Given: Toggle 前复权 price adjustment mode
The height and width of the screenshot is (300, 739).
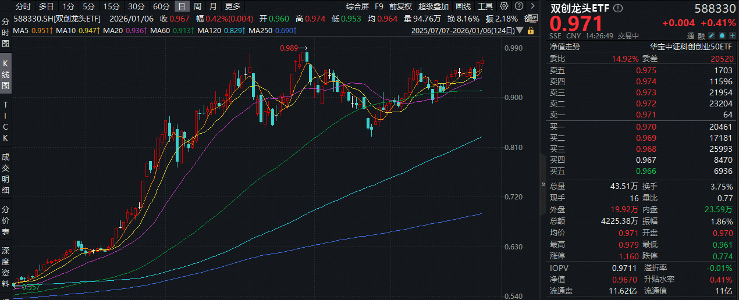Looking at the screenshot, I should pos(400,7).
